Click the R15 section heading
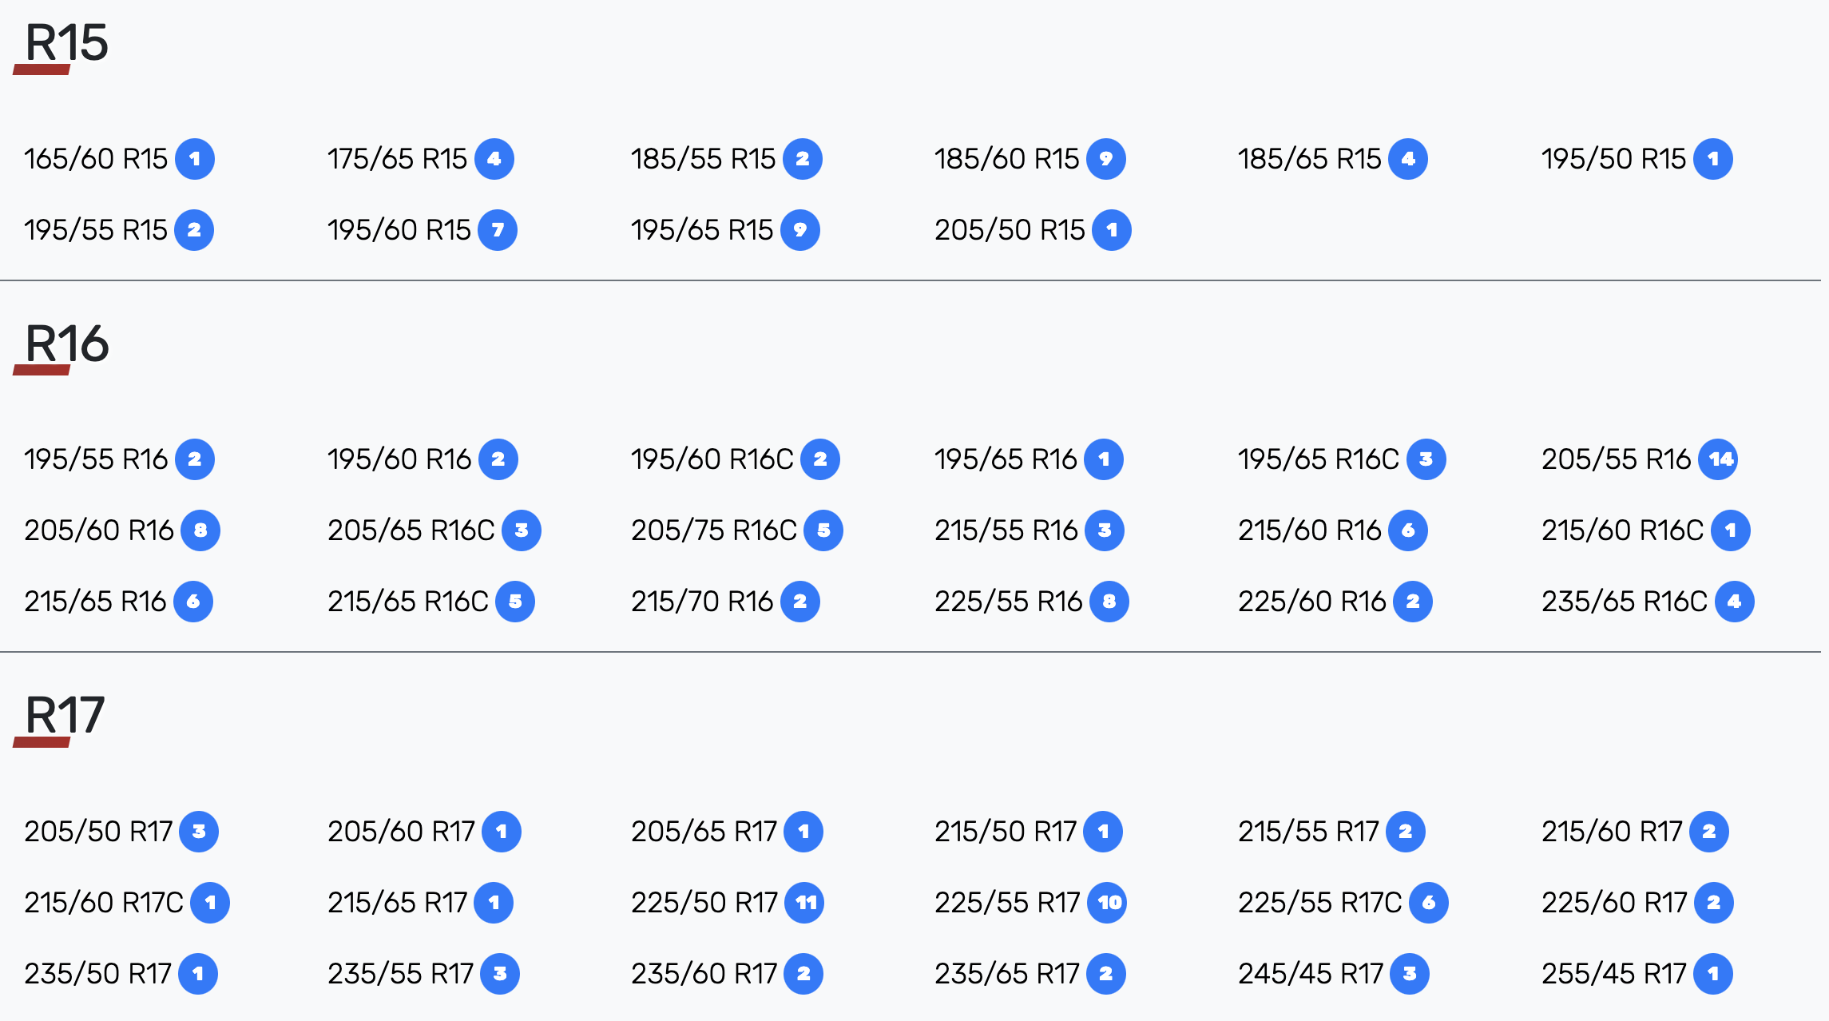1829x1021 pixels. (66, 43)
